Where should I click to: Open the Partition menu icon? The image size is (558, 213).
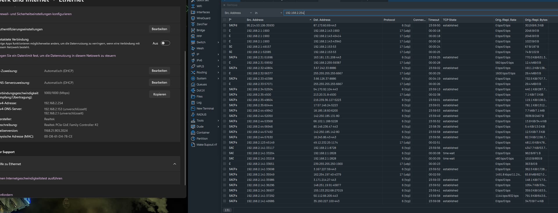click(x=193, y=139)
